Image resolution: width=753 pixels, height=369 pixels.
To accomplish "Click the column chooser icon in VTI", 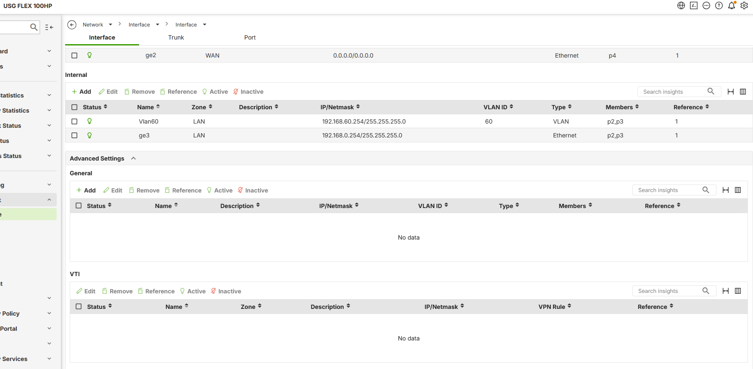I will click(738, 291).
